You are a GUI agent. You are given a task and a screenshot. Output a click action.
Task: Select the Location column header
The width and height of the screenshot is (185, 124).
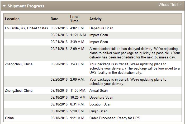coord(12,19)
